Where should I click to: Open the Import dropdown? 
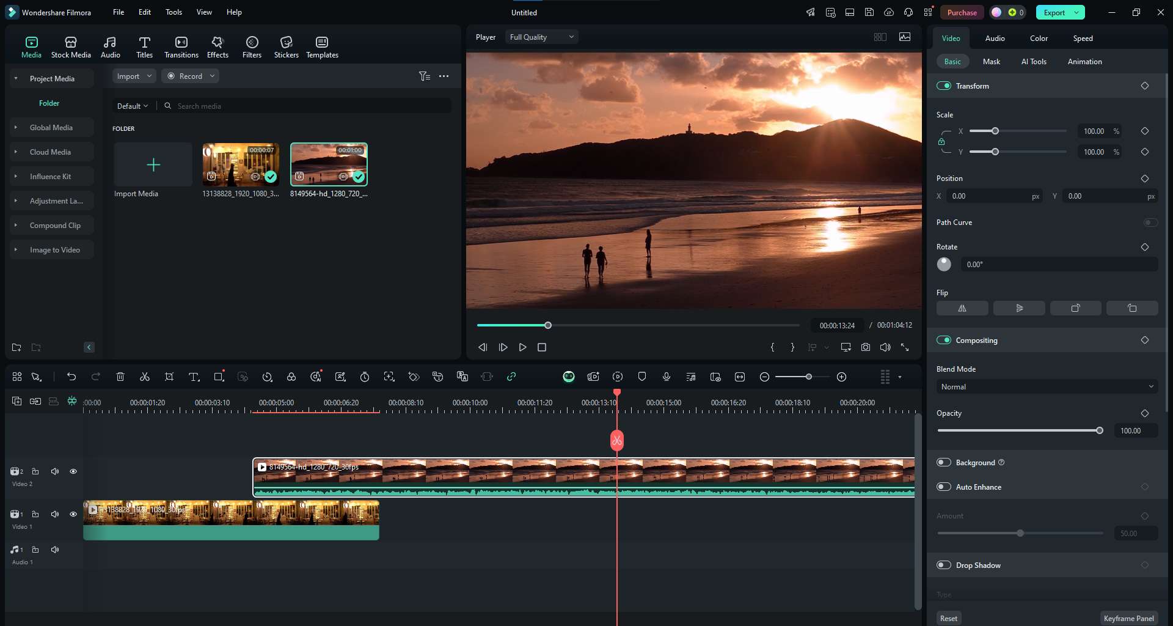(x=134, y=76)
